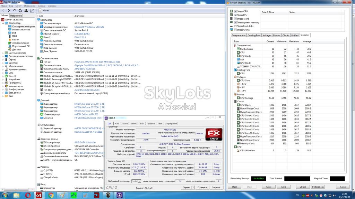The width and height of the screenshot is (355, 199).
Task: Click the volume speaker icon in system tray
Action: point(334,196)
